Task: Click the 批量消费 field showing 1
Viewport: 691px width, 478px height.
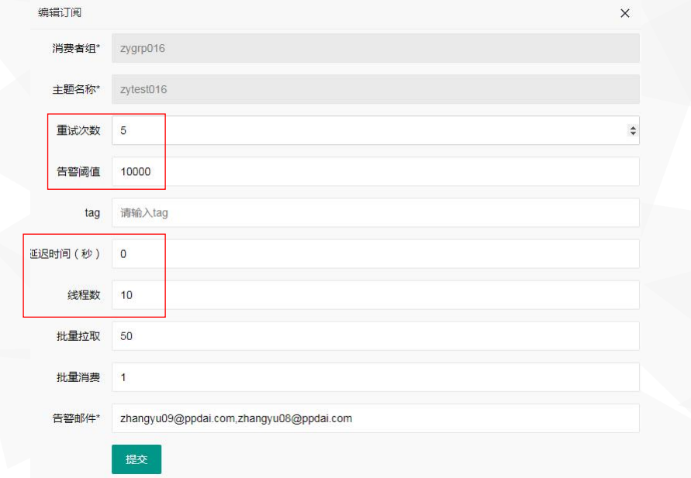Action: (375, 377)
